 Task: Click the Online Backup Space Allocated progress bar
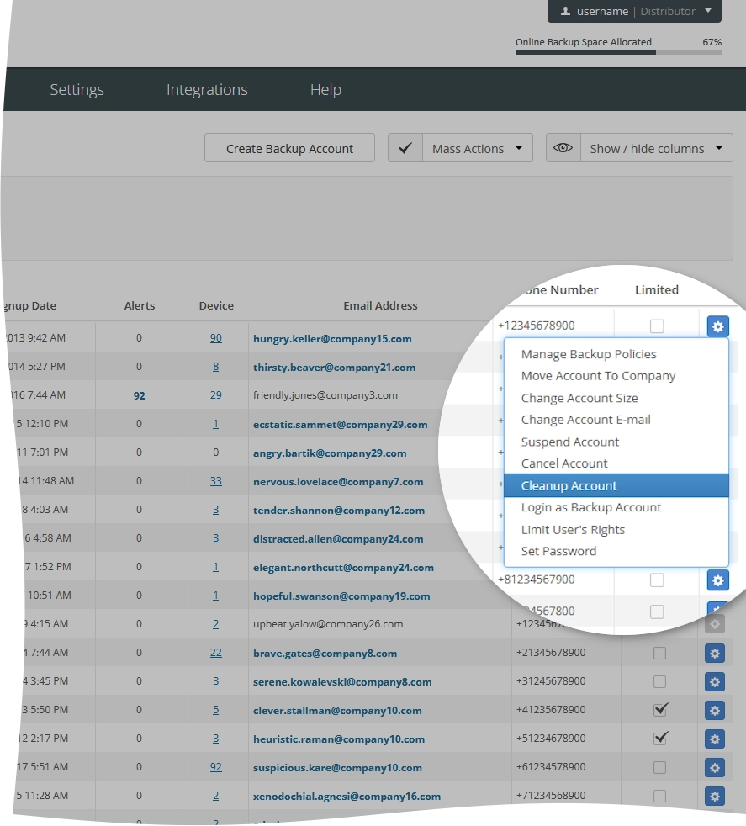click(618, 52)
